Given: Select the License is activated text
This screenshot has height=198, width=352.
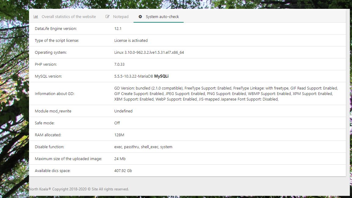Looking at the screenshot, I should tap(131, 40).
